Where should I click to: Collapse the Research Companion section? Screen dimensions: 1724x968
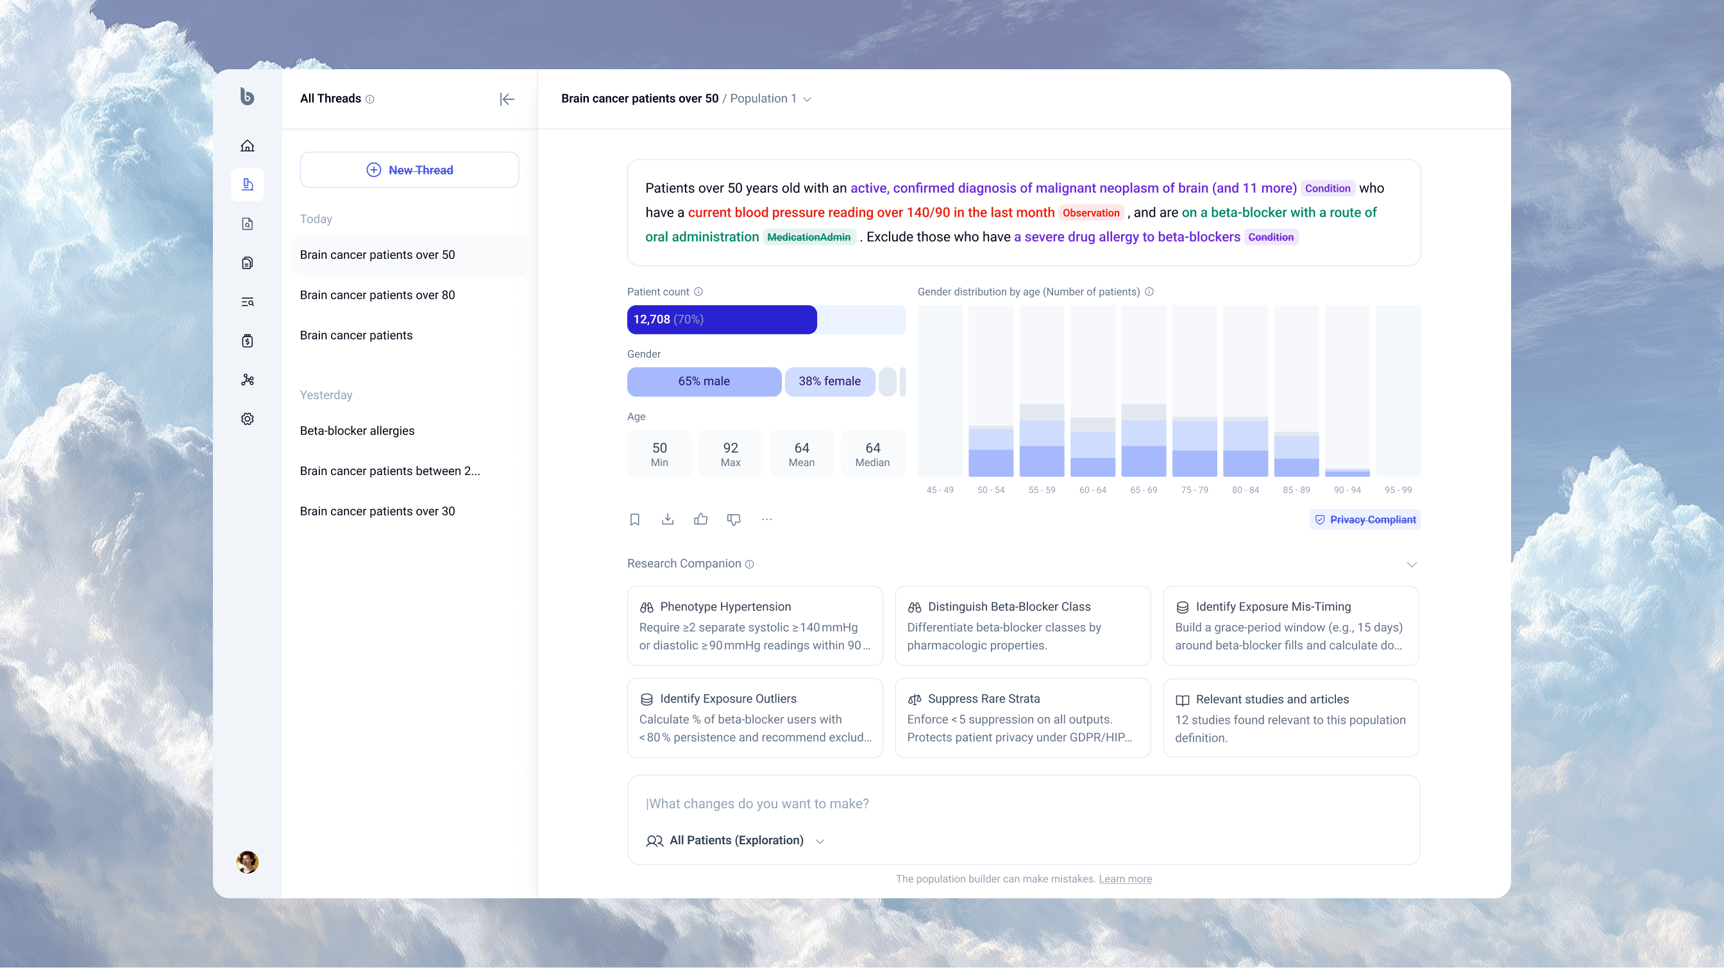pyautogui.click(x=1412, y=564)
